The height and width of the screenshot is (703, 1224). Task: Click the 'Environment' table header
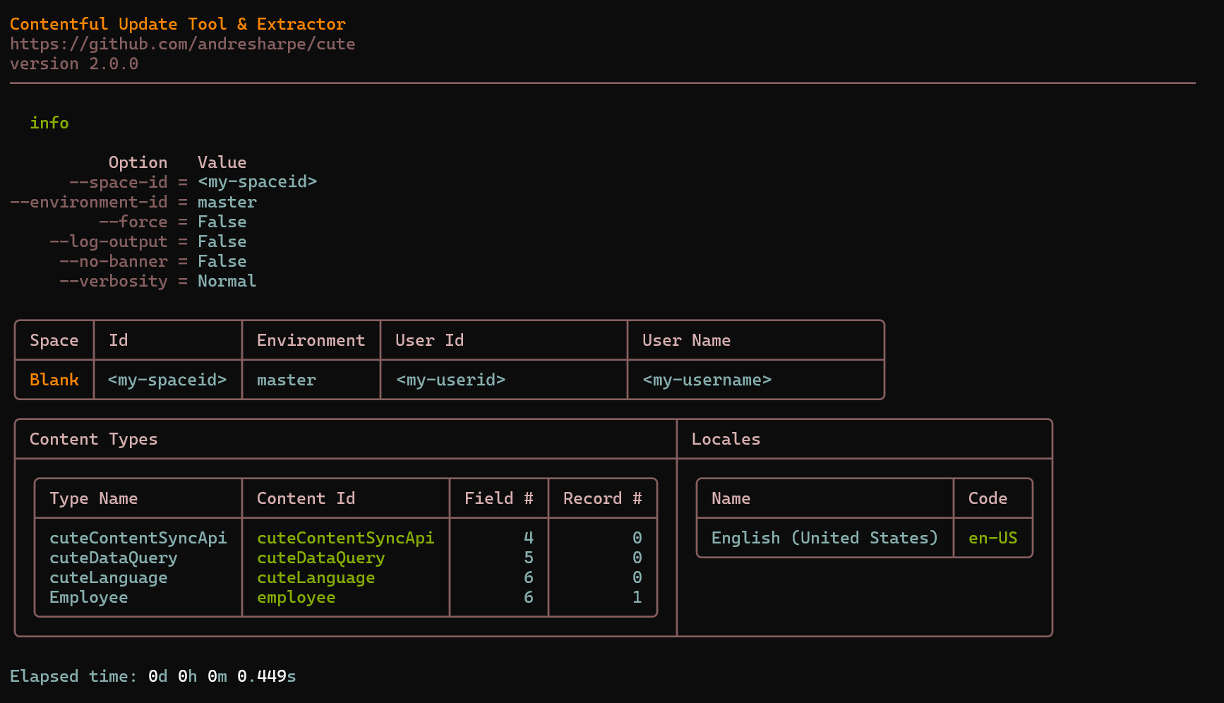tap(311, 340)
